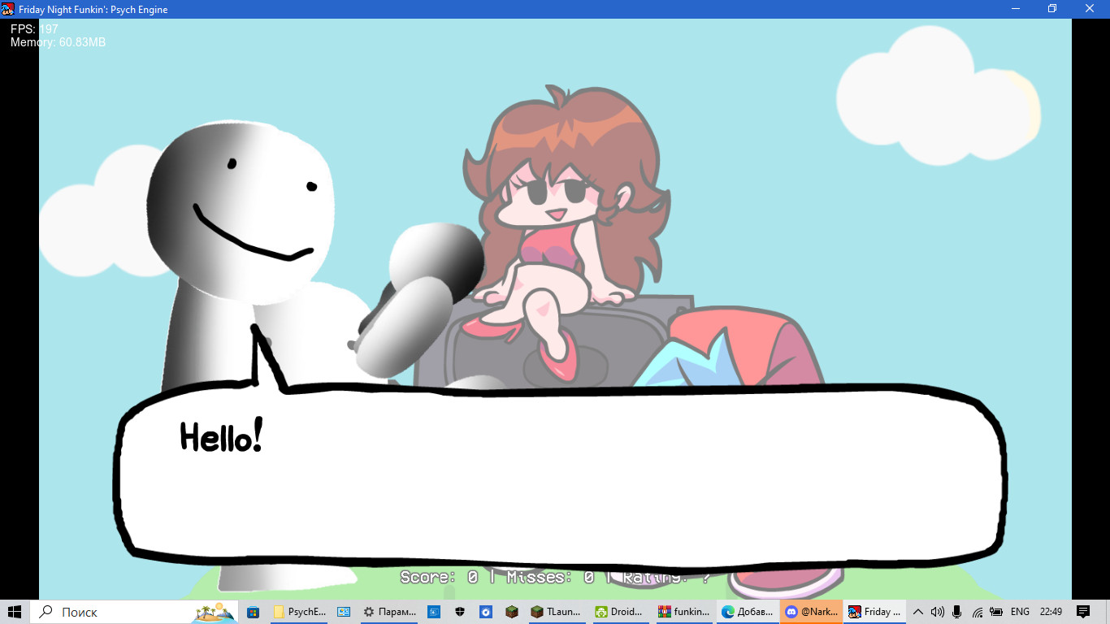Screen dimensions: 1110x624
Task: Click the Psych Engine window title icon
Action: click(x=9, y=9)
